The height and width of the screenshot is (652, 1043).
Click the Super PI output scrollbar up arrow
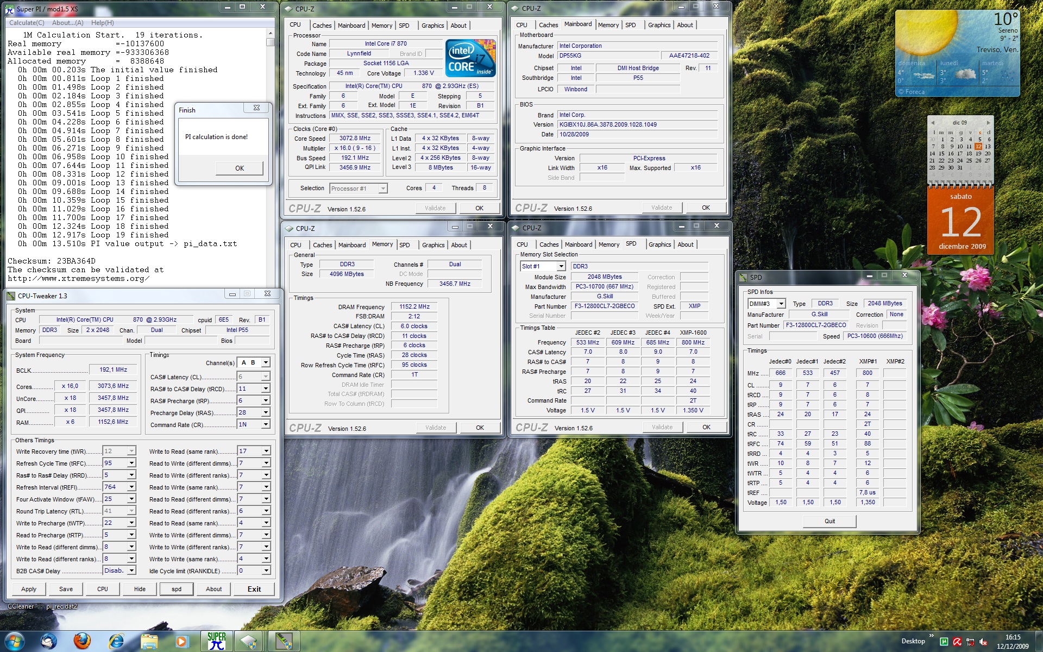point(270,34)
